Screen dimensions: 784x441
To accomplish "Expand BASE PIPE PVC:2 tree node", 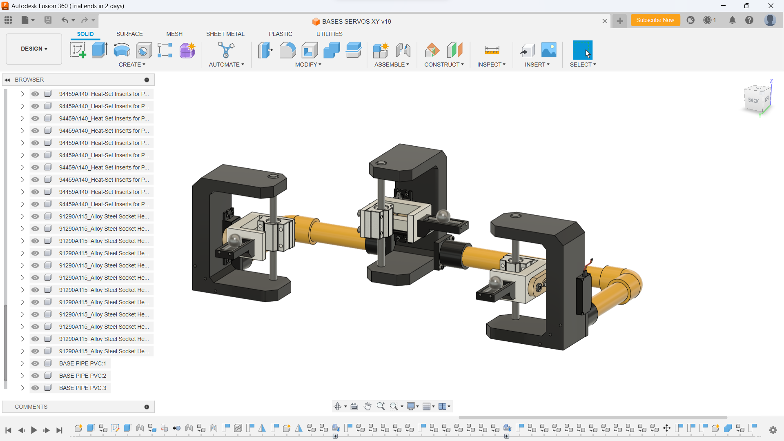I will coord(22,376).
